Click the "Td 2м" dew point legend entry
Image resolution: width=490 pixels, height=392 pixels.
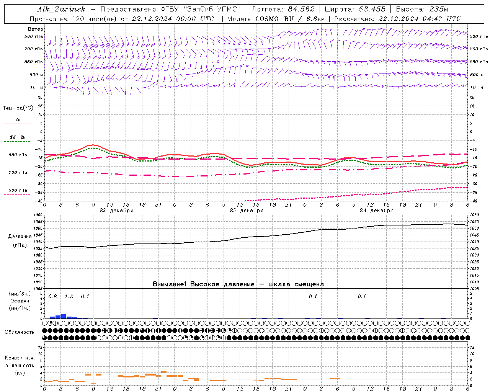pyautogui.click(x=18, y=137)
